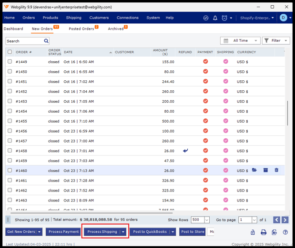
Task: Click the refund arrow icon for order #1458
Action: point(185,151)
